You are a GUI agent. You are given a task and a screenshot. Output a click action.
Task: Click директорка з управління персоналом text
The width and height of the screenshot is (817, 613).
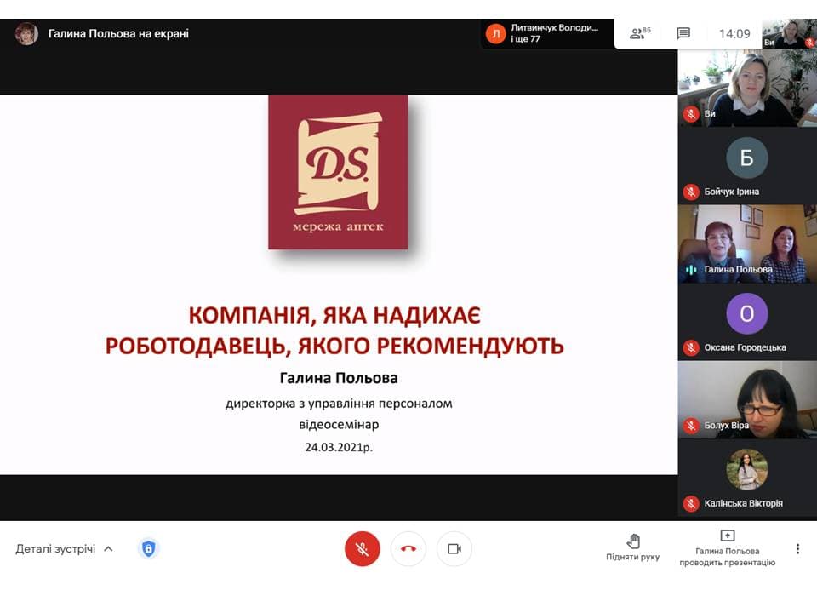coord(339,404)
